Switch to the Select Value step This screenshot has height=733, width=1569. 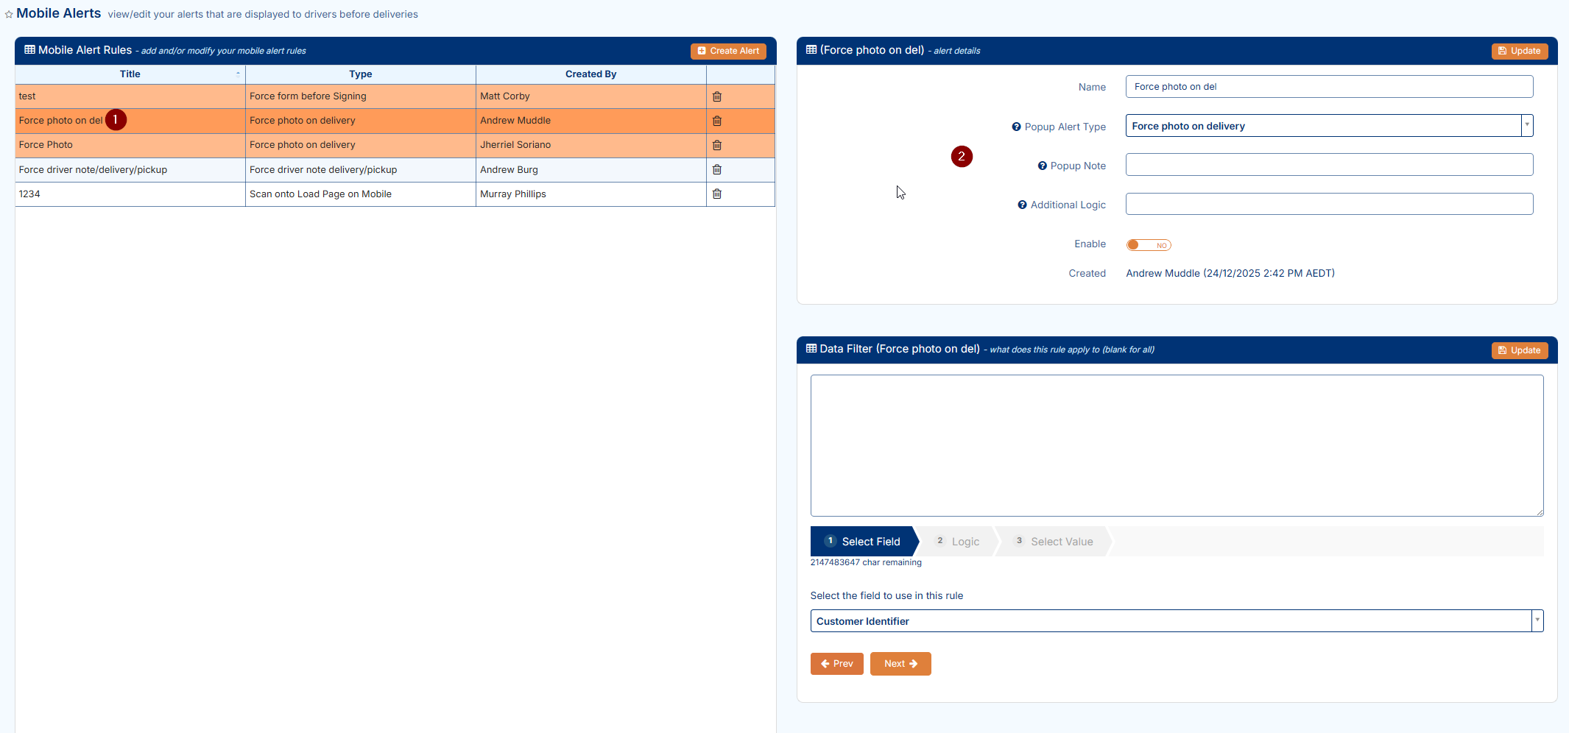[1053, 542]
